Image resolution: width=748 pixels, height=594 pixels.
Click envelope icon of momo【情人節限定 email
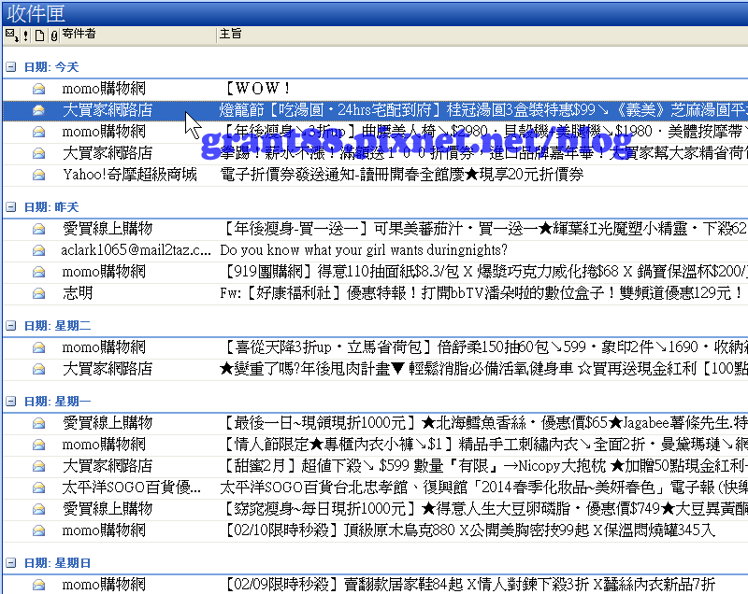[x=38, y=445]
